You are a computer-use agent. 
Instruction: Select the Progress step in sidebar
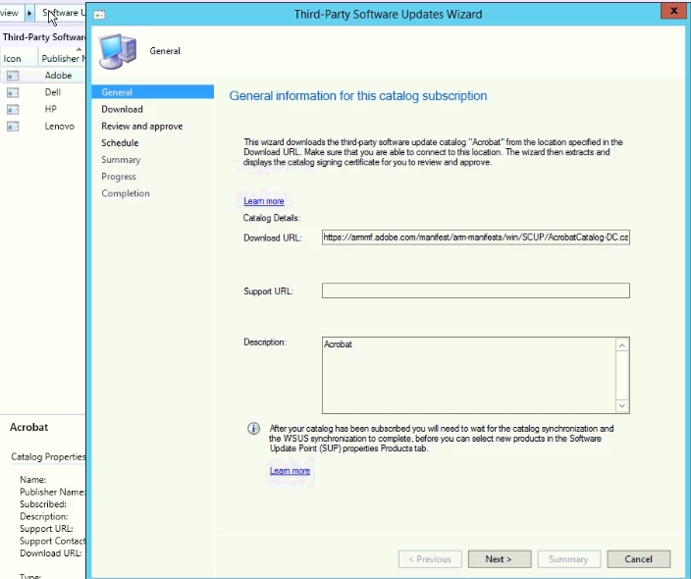click(x=119, y=177)
